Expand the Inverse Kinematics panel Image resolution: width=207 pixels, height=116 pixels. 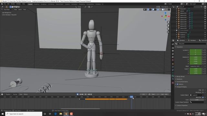click(182, 82)
